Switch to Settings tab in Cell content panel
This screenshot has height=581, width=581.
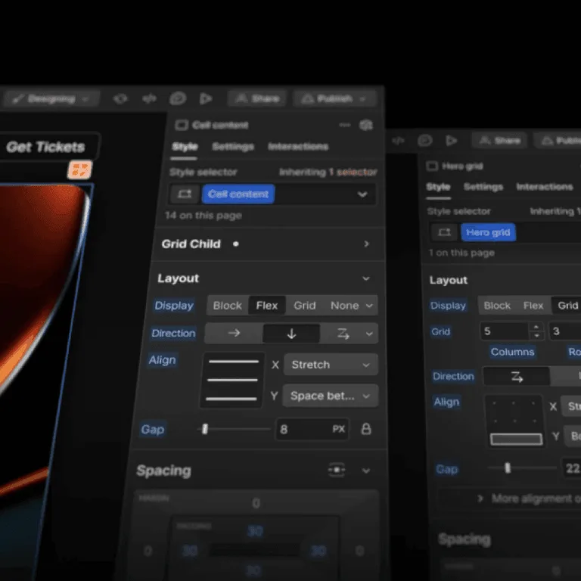[x=233, y=147]
